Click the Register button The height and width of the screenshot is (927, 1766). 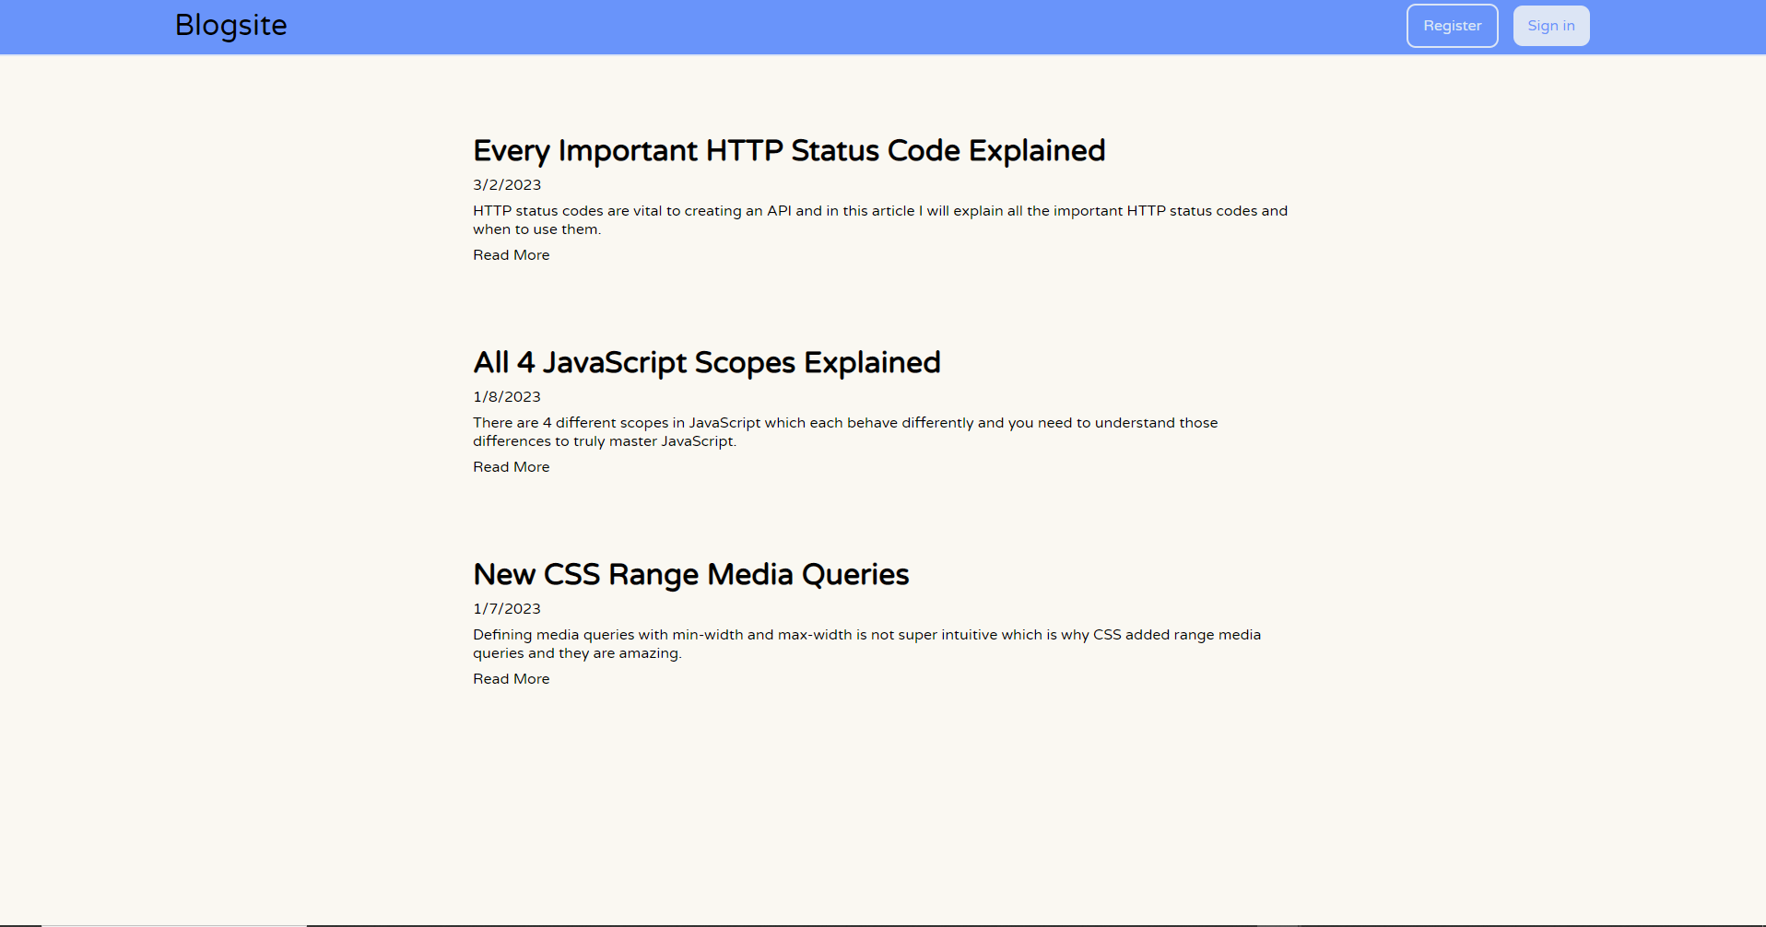1452,26
